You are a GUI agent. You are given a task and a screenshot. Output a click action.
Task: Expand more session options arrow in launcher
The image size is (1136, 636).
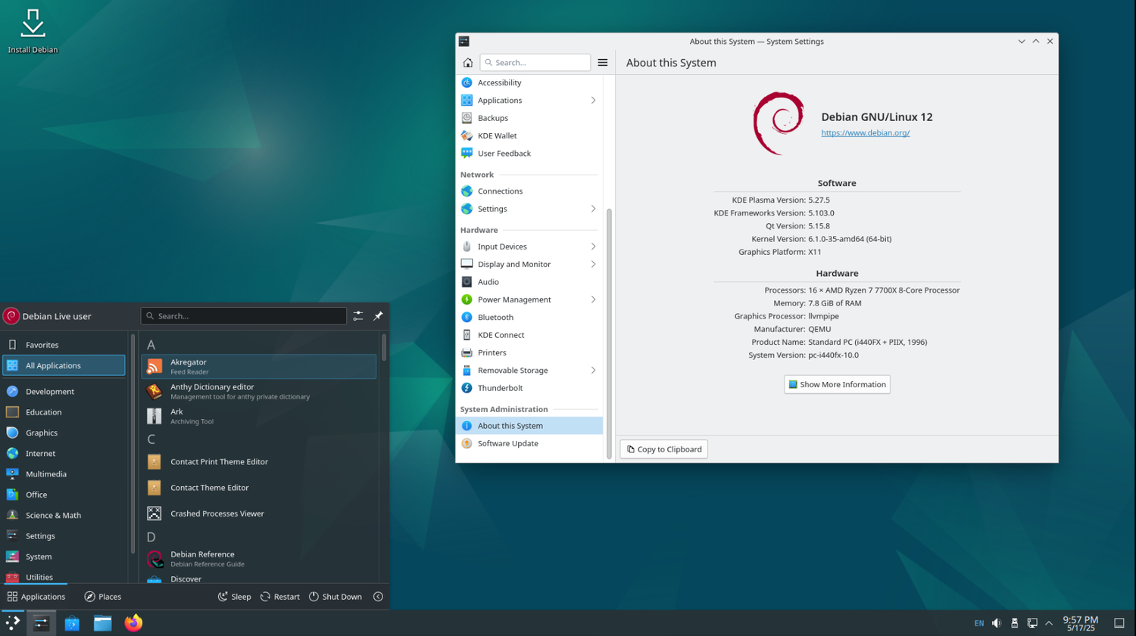pos(378,597)
